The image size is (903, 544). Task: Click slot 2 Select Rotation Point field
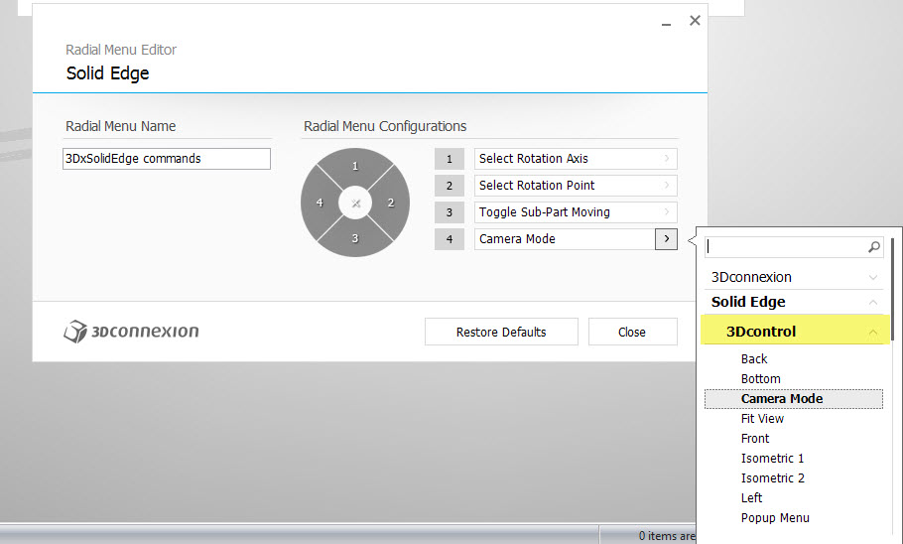tap(576, 185)
